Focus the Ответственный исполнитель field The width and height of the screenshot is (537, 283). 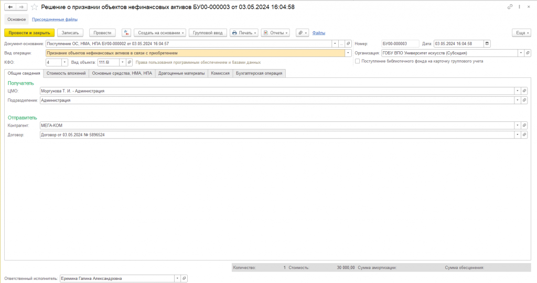point(117,279)
